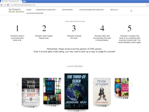
Task: Show previous reviews with left carousel arrow
Action: click(x=18, y=85)
